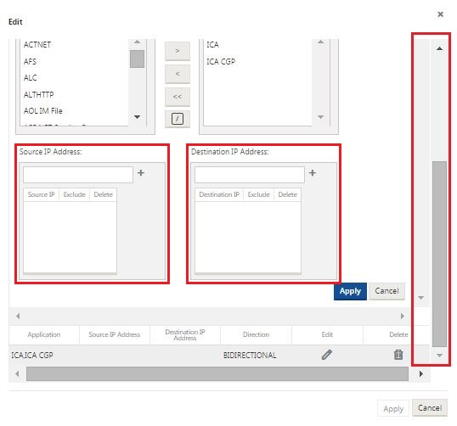
Task: Click the slash edit button below arrows
Action: click(178, 119)
